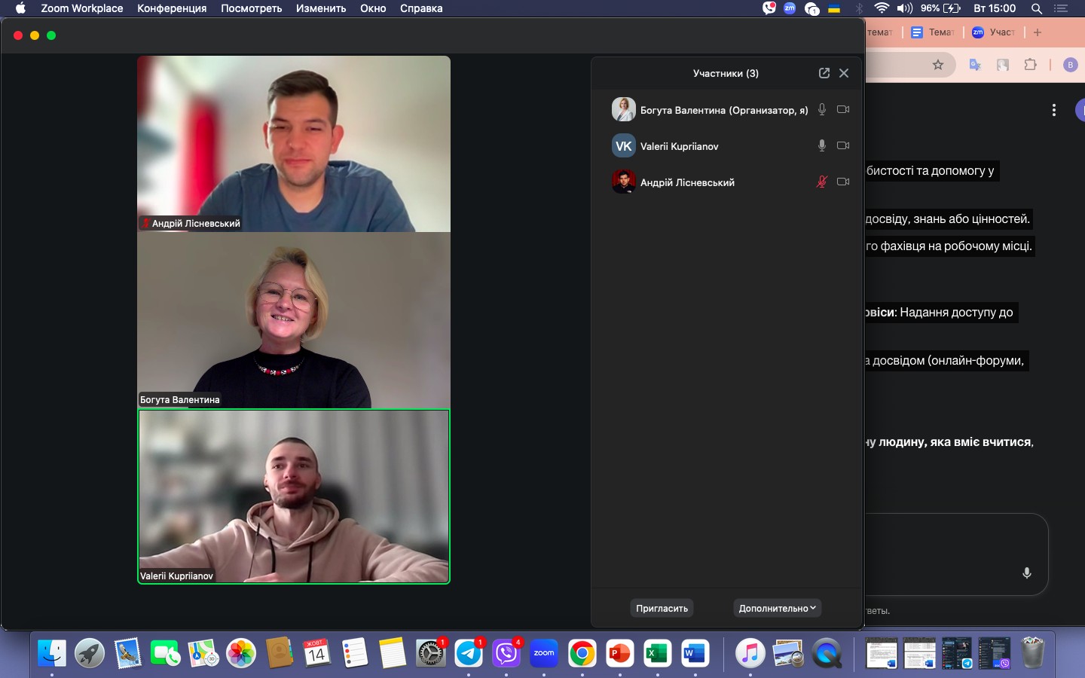Select Valerii Kuprianov's video tile
Image resolution: width=1085 pixels, height=678 pixels.
click(x=294, y=496)
